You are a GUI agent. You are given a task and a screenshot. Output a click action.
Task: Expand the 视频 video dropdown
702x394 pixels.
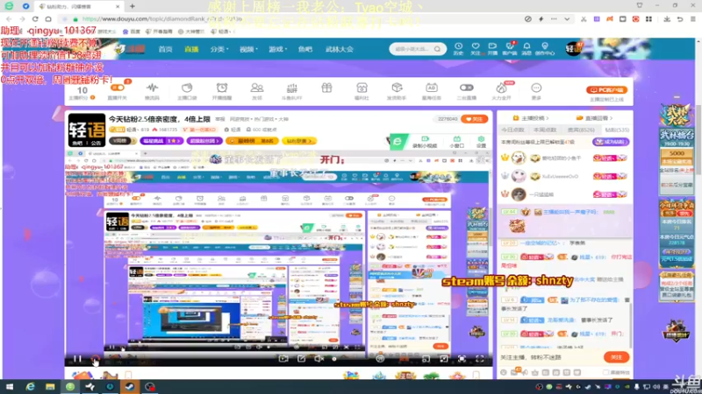248,49
